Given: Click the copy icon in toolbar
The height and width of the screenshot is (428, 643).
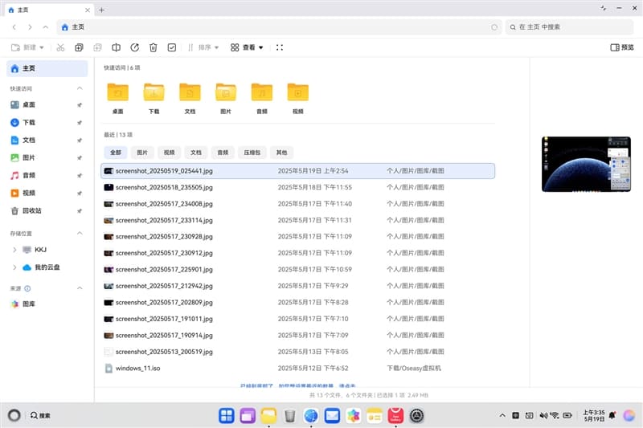Looking at the screenshot, I should tap(79, 47).
